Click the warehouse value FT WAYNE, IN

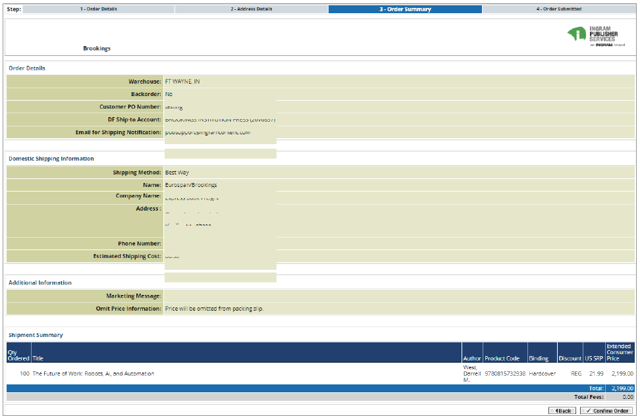click(x=182, y=82)
